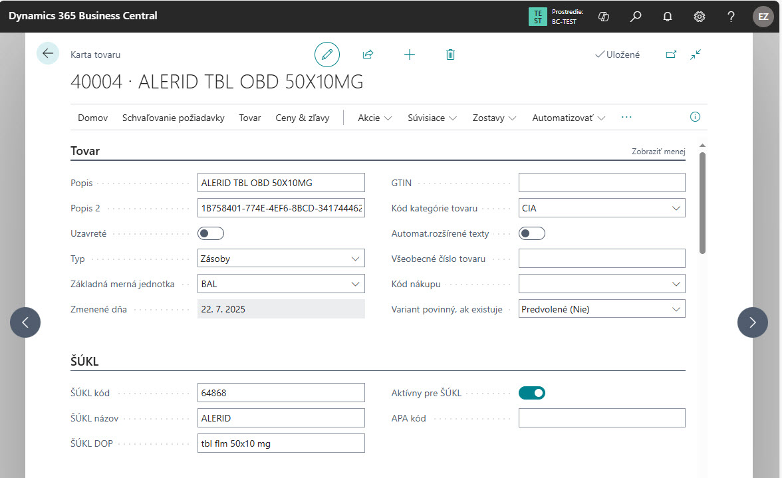Disable the Aktívny pre ŠÚKL switch
Viewport: 782px width, 478px height.
pos(531,393)
